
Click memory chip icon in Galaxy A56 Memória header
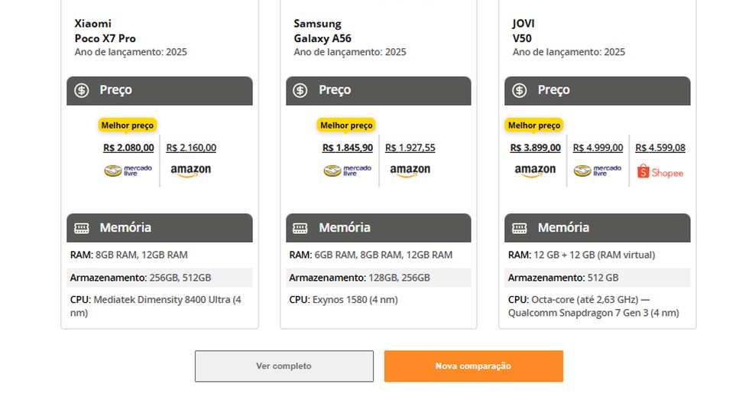pos(301,228)
